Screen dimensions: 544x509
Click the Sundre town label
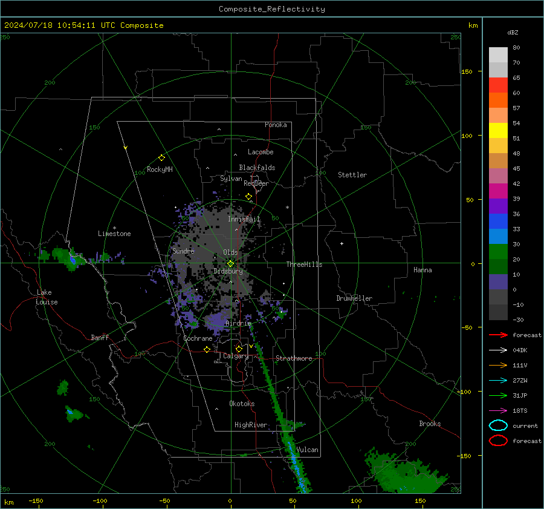(183, 251)
